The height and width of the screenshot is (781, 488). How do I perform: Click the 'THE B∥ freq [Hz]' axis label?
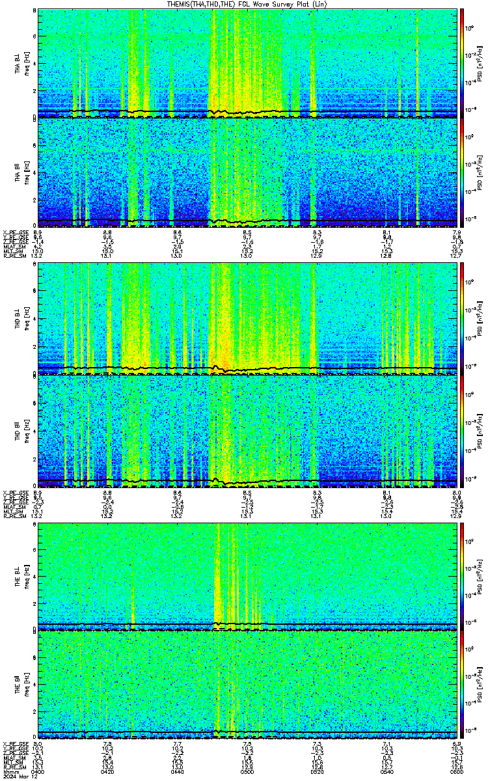(21, 684)
